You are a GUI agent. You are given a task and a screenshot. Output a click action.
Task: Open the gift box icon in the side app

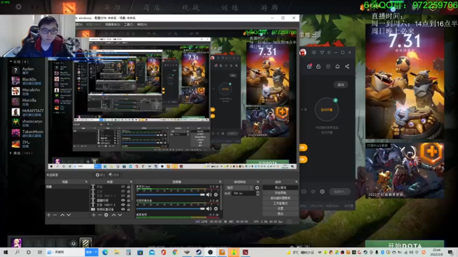coord(309,66)
